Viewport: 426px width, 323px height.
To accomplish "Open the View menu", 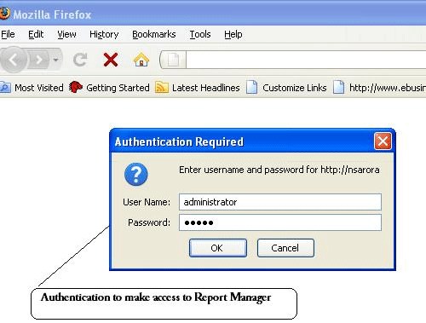I will coord(66,34).
